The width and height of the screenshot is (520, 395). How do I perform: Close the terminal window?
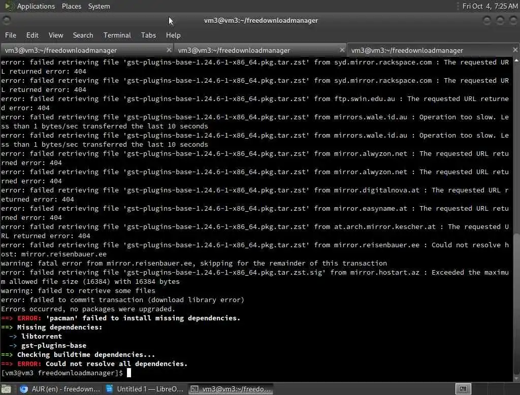(513, 21)
